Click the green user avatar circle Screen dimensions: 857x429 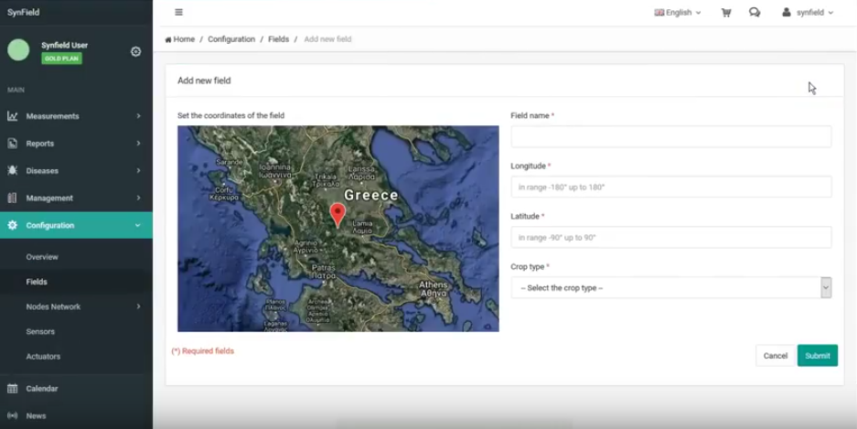tap(18, 50)
